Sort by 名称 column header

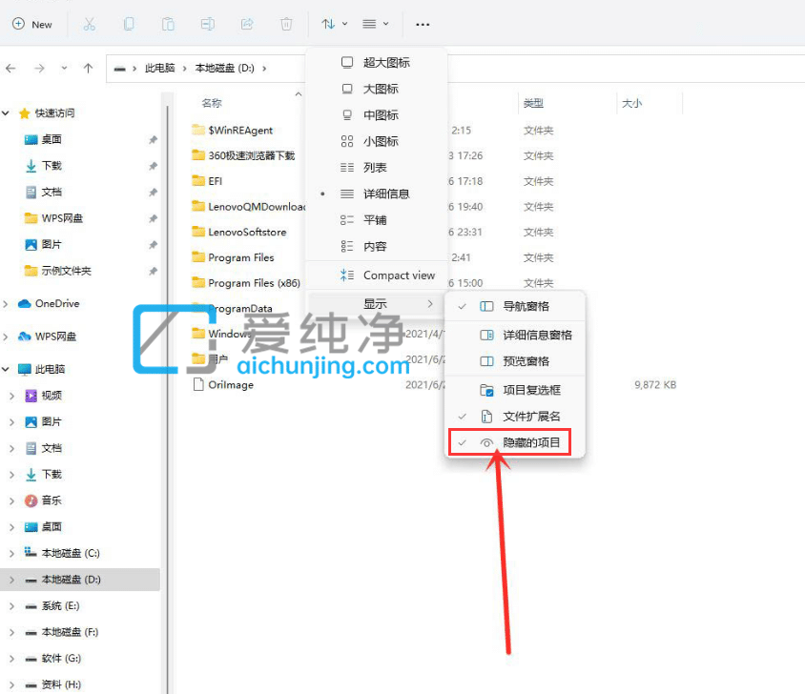click(x=212, y=103)
